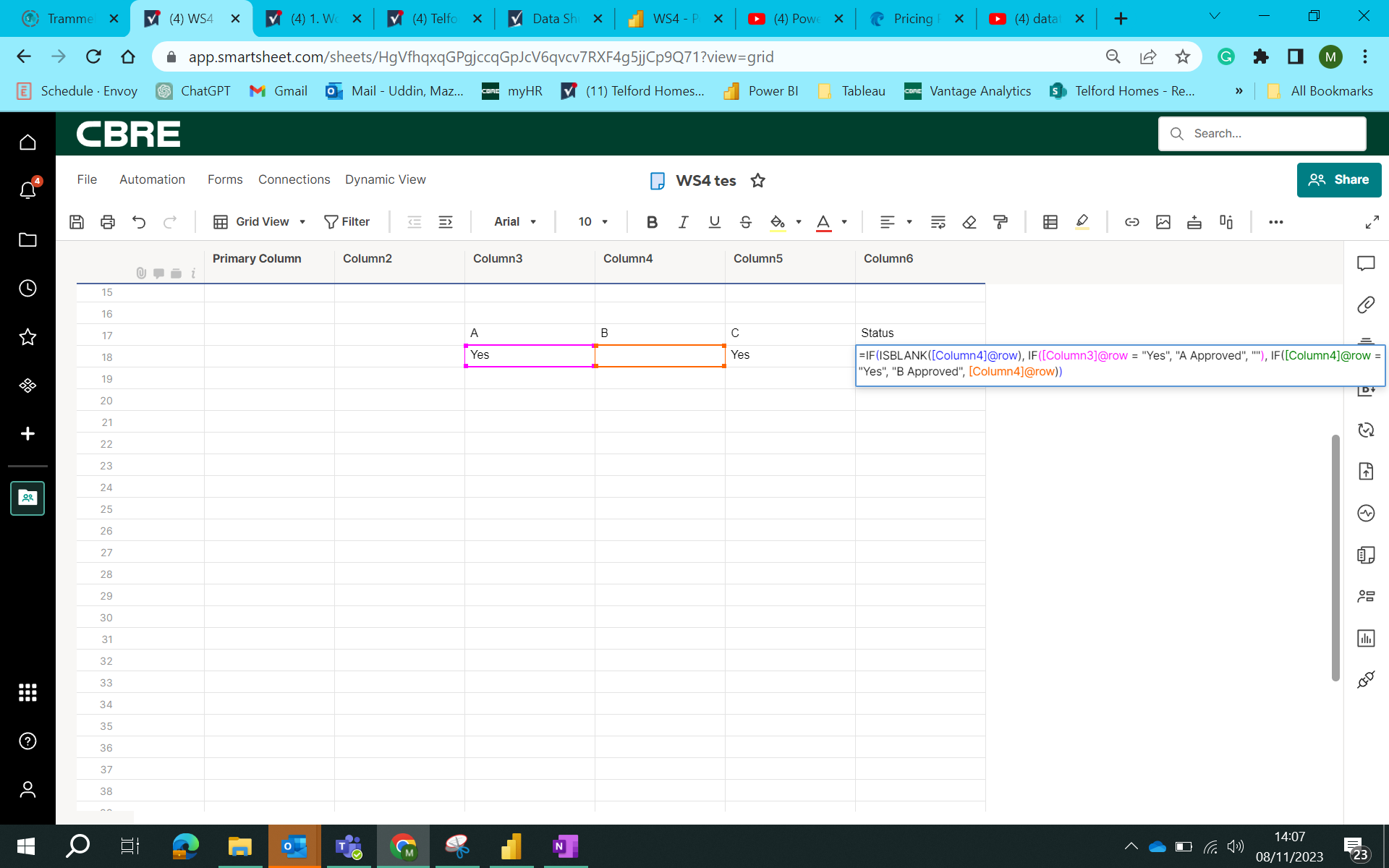Screen dimensions: 1389x868
Task: Open more toolbar options ellipsis
Action: pyautogui.click(x=1276, y=222)
